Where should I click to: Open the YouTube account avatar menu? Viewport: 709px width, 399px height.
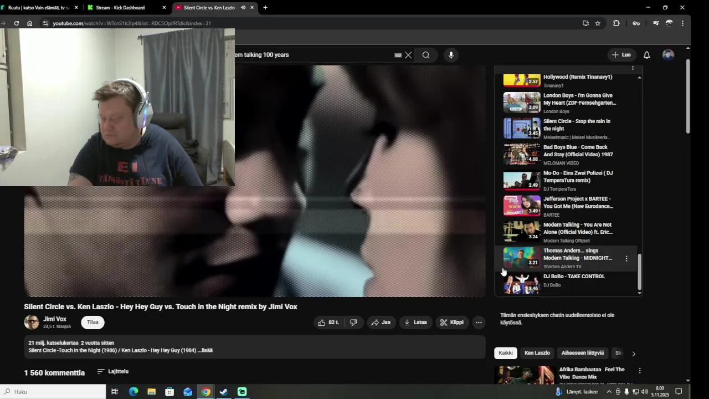pyautogui.click(x=668, y=55)
